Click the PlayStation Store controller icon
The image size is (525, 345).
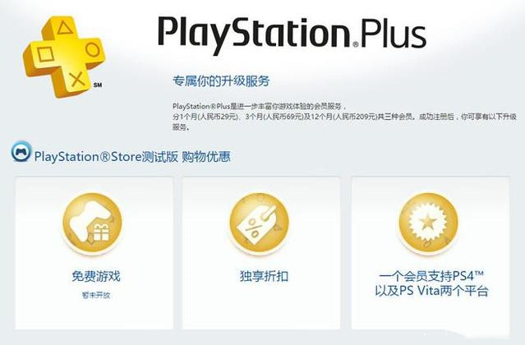click(21, 152)
